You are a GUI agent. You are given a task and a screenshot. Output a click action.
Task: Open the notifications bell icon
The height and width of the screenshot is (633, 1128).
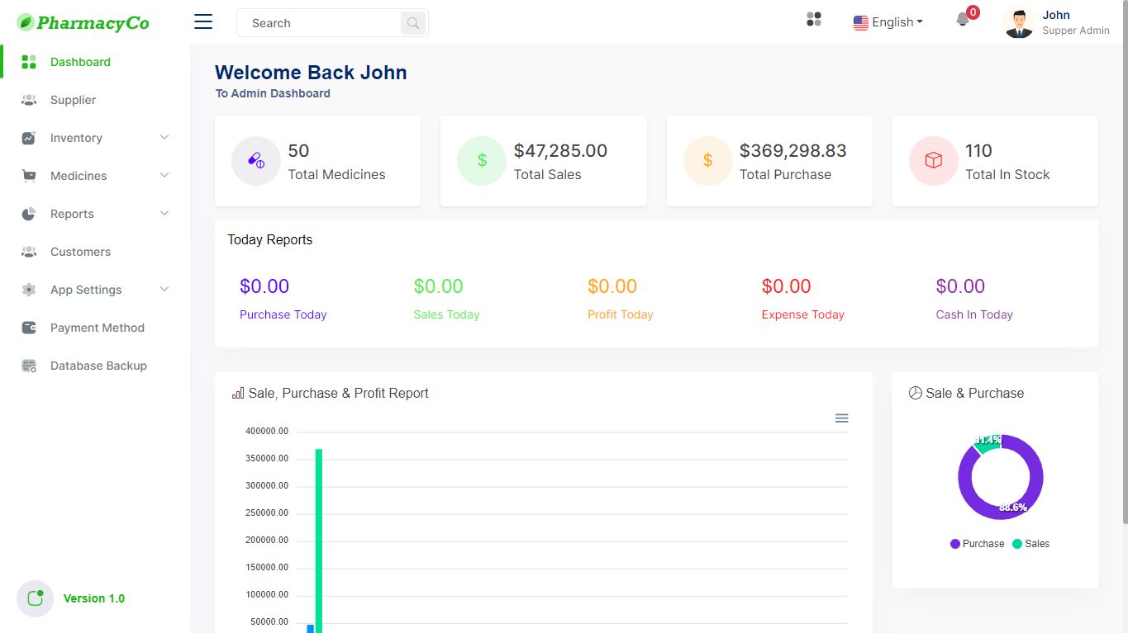[x=963, y=20]
